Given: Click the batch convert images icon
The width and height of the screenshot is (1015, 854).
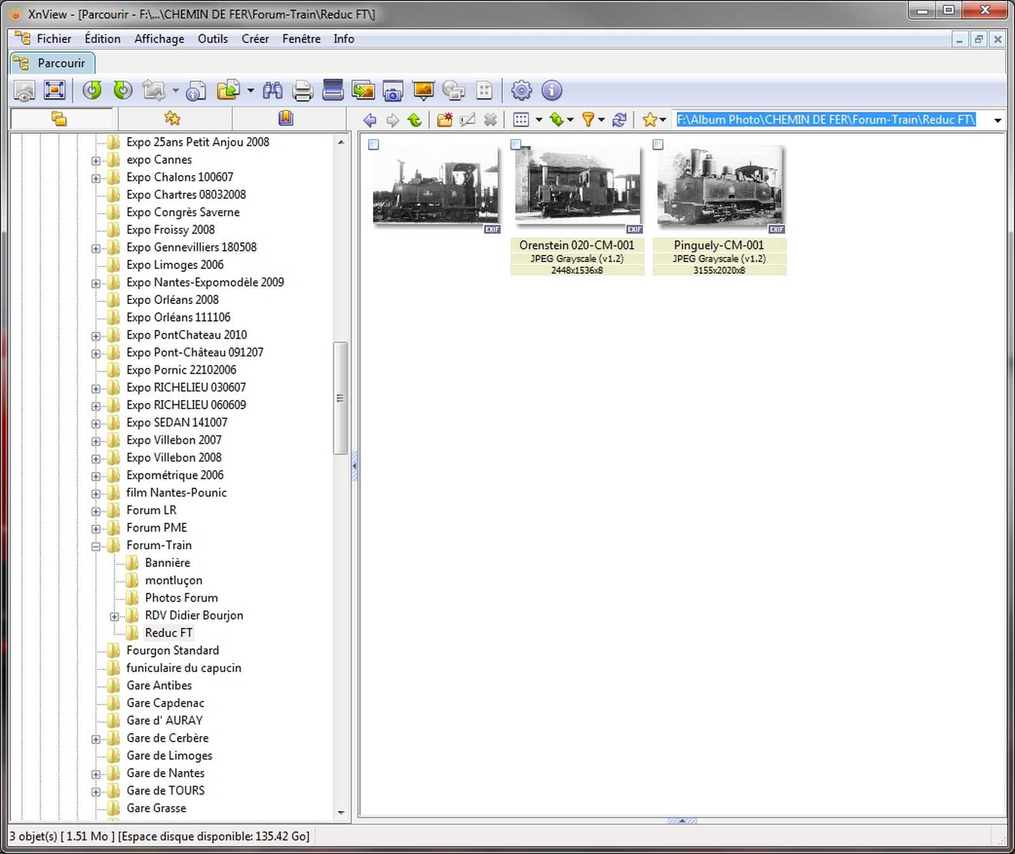Looking at the screenshot, I should click(363, 91).
